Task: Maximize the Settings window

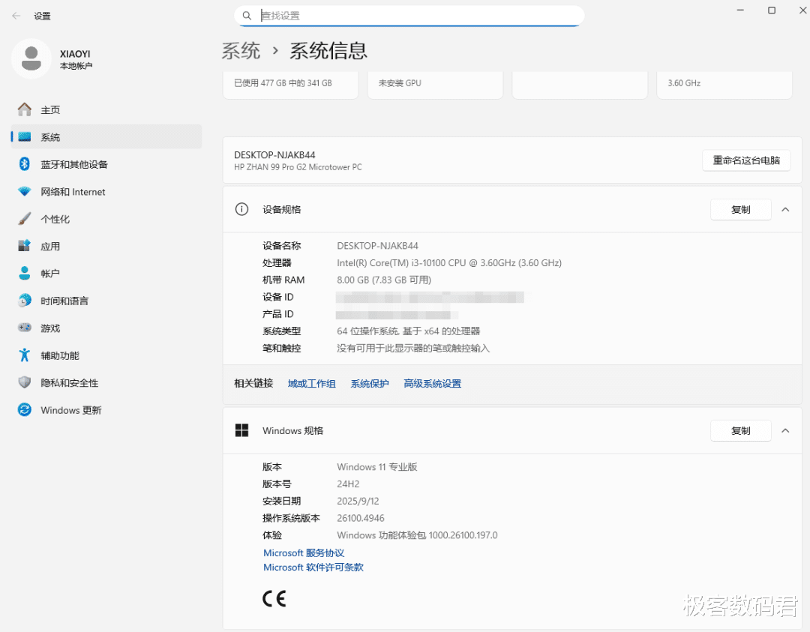Action: point(772,10)
